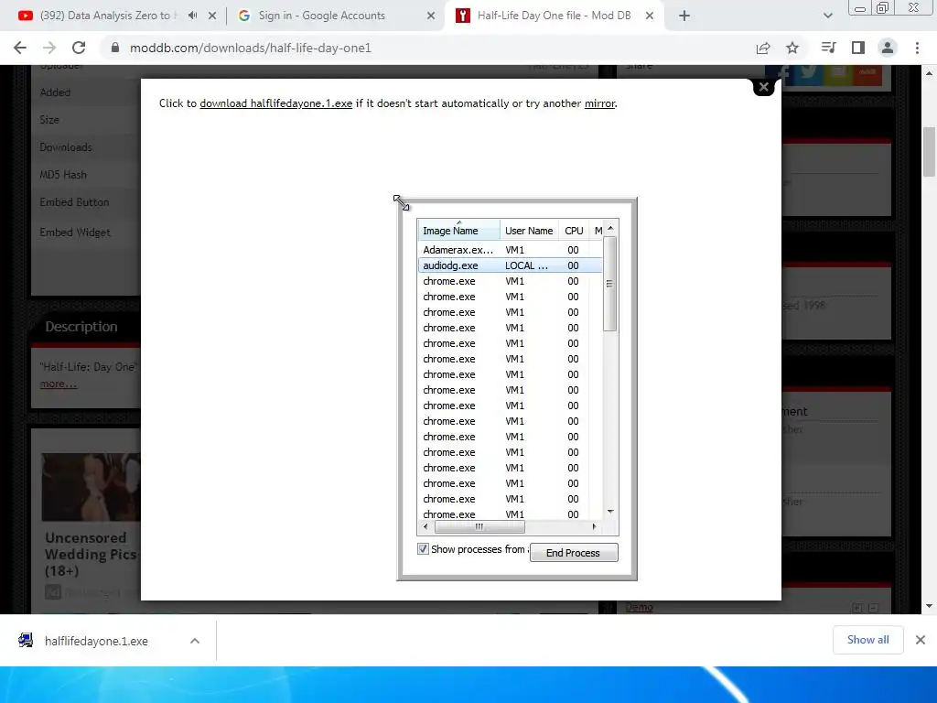Screen dimensions: 937x703
Task: Toggle Show processes from all users checkbox
Action: [423, 549]
